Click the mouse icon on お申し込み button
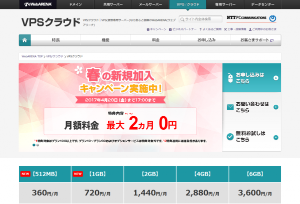 pyautogui.click(x=230, y=78)
